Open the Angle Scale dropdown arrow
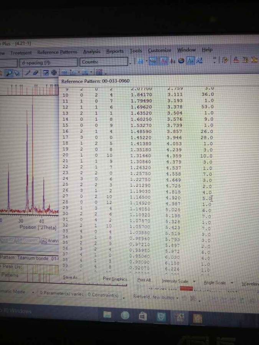Screen dimensions: 259x345 [232, 283]
